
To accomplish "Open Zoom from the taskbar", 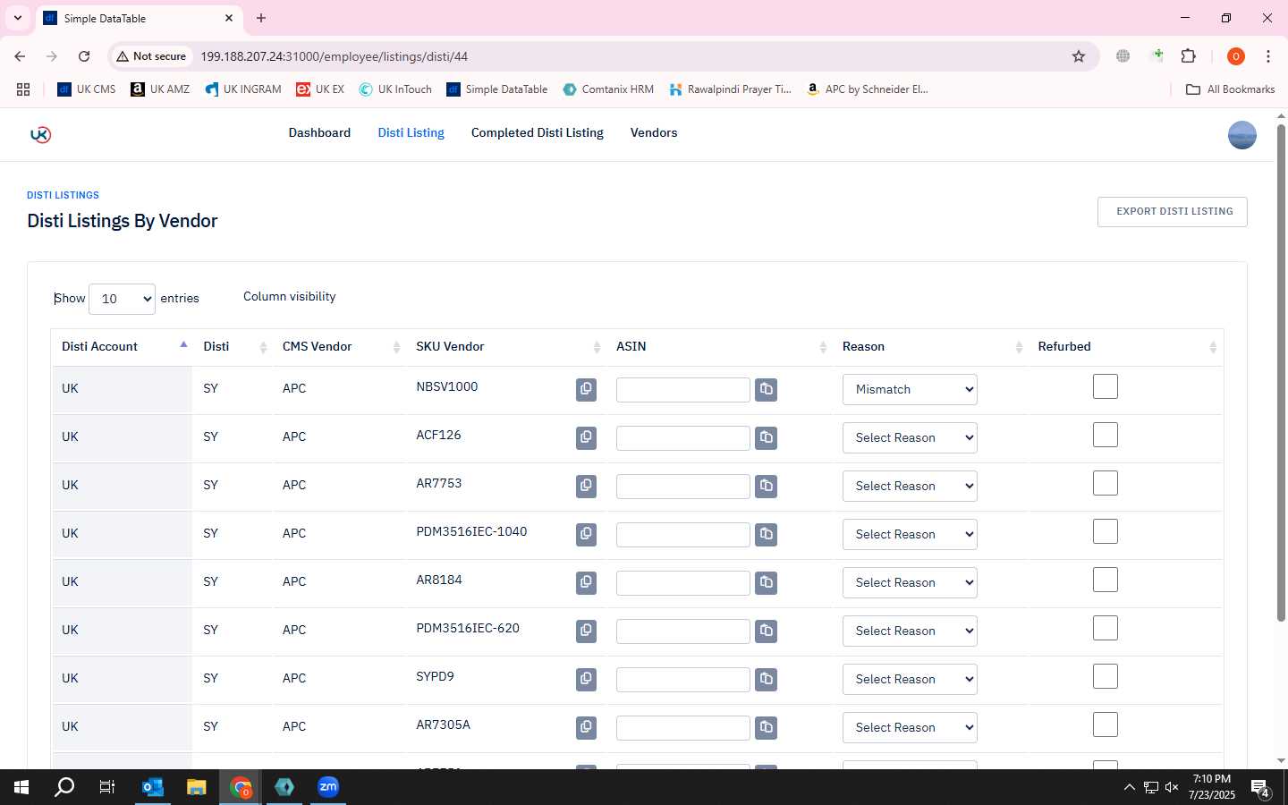I will tap(328, 787).
